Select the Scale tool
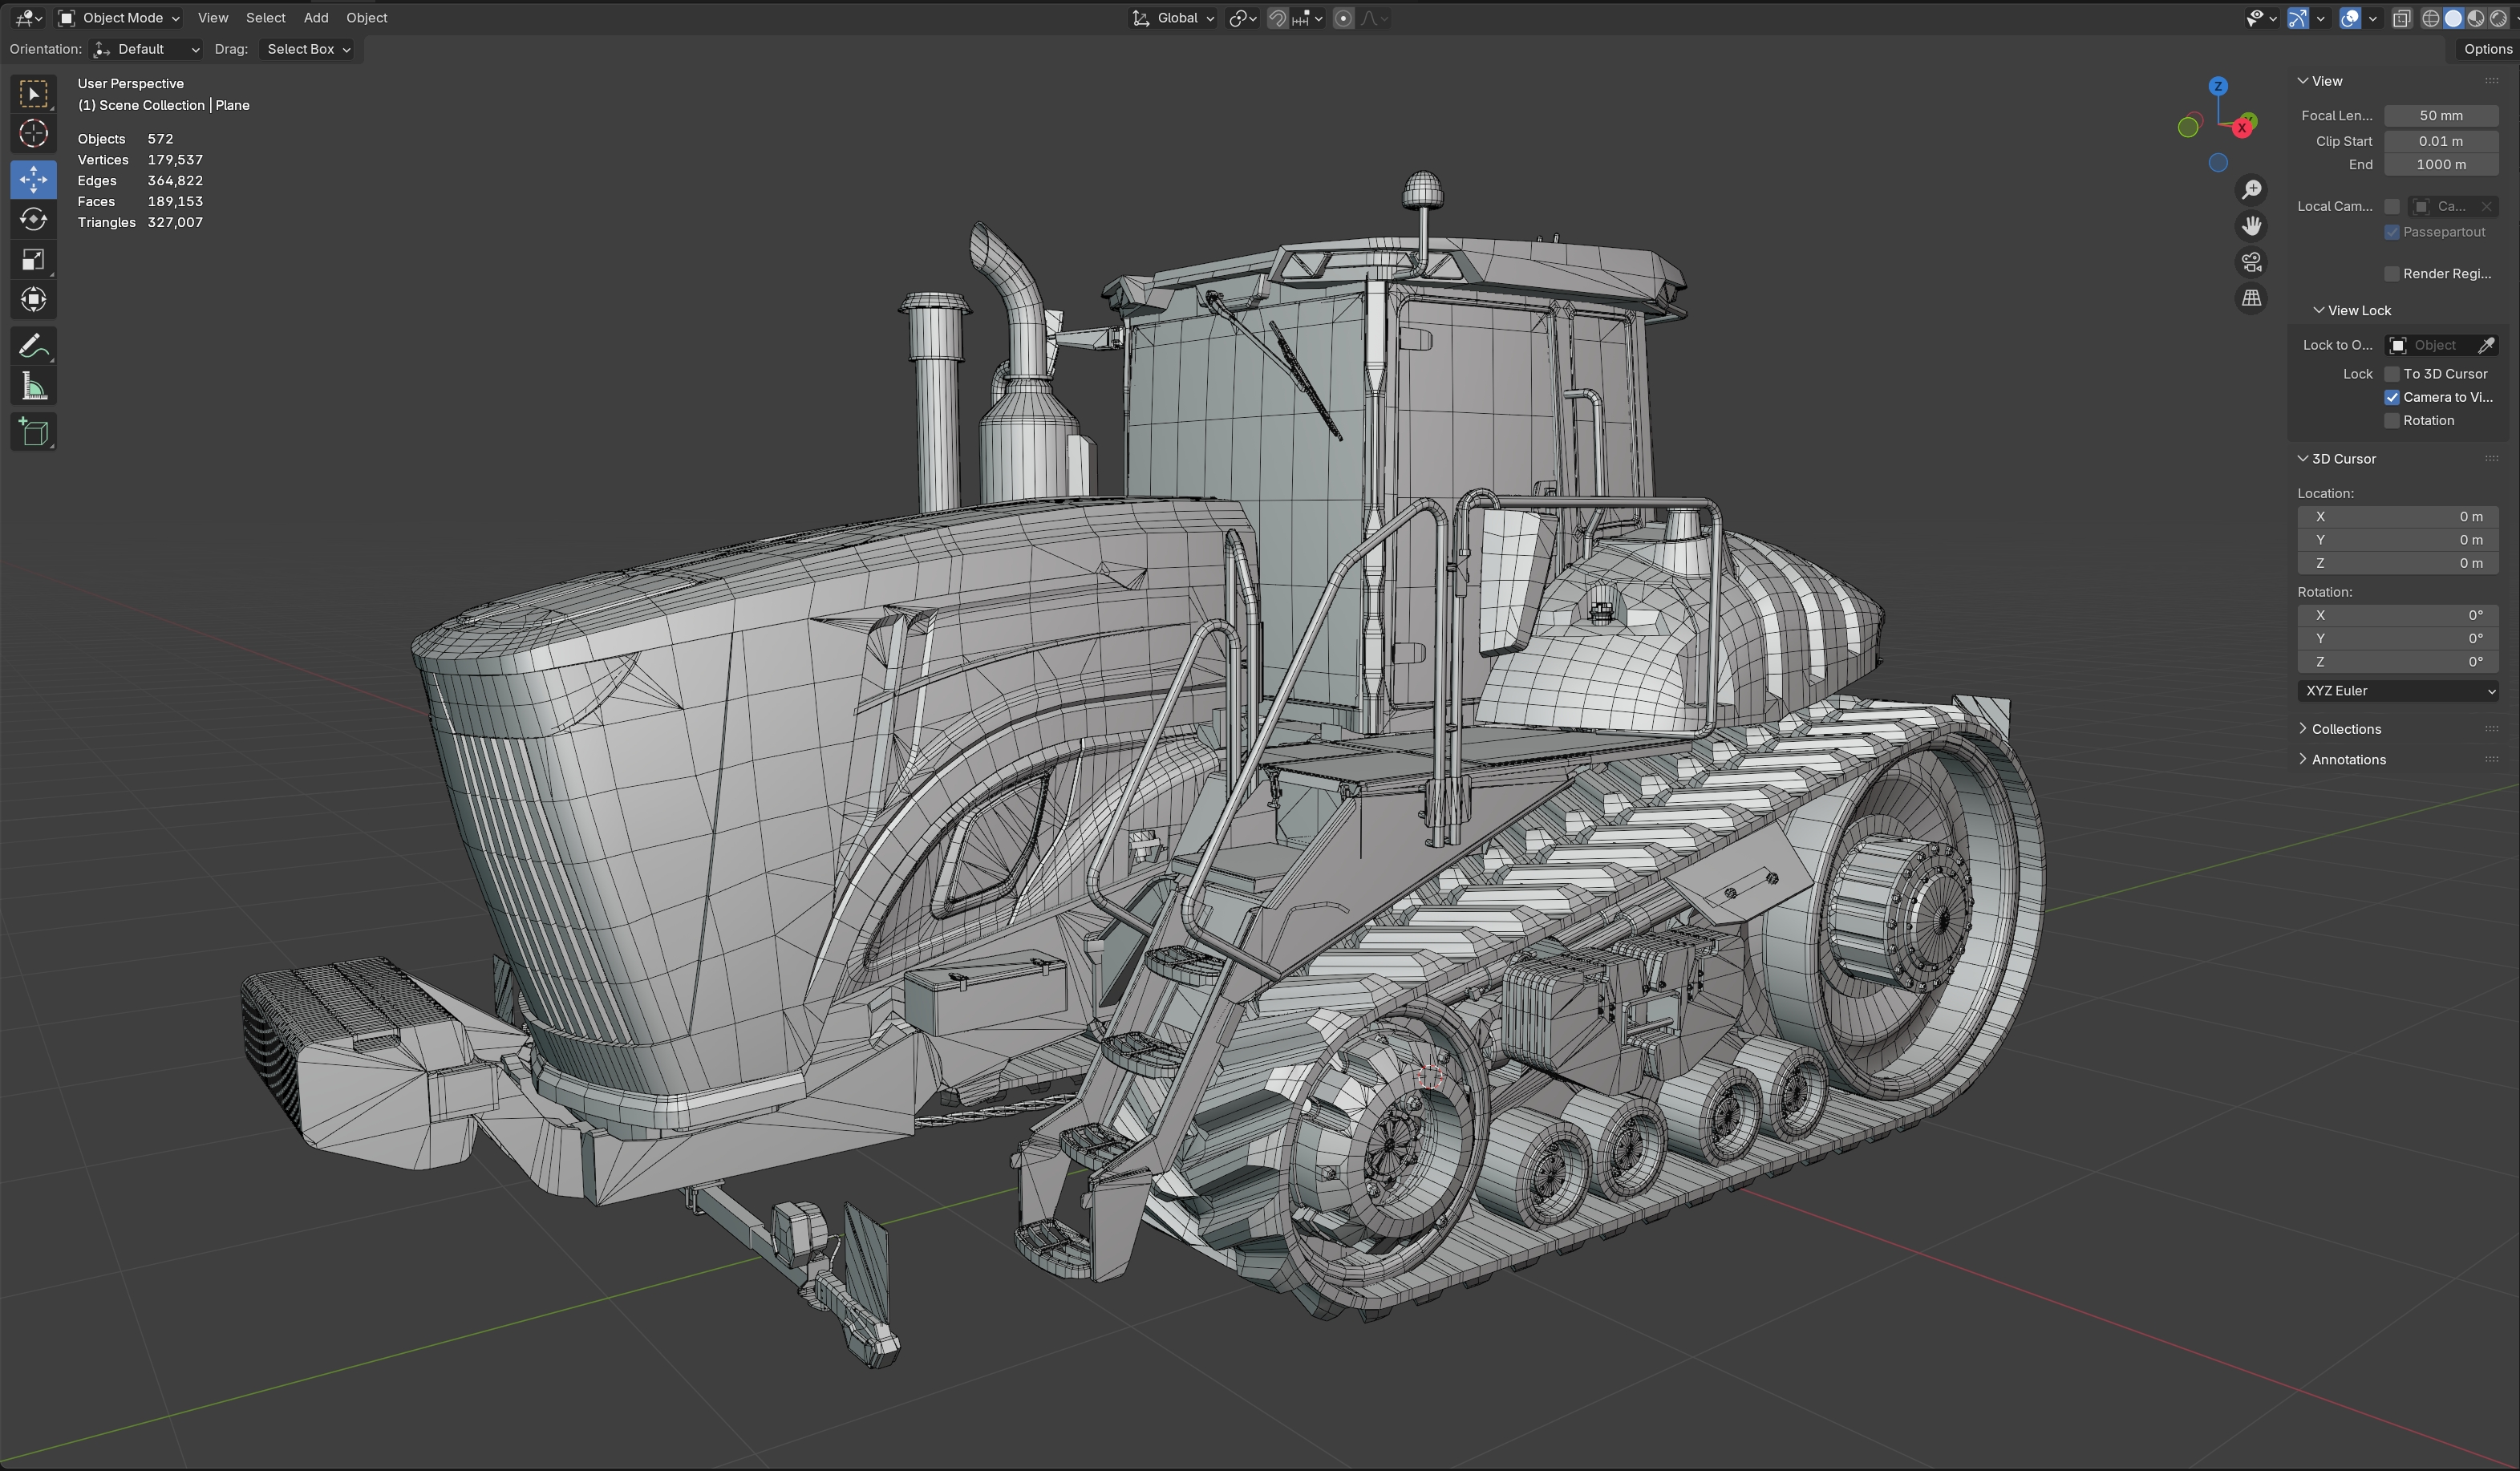The width and height of the screenshot is (2520, 1471). [x=33, y=261]
